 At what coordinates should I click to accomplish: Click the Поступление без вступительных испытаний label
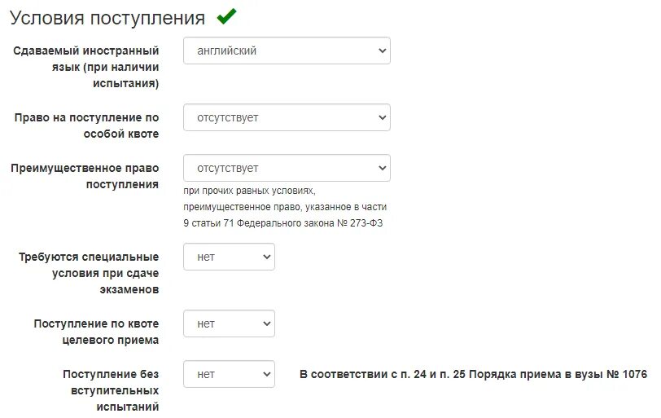pos(111,390)
